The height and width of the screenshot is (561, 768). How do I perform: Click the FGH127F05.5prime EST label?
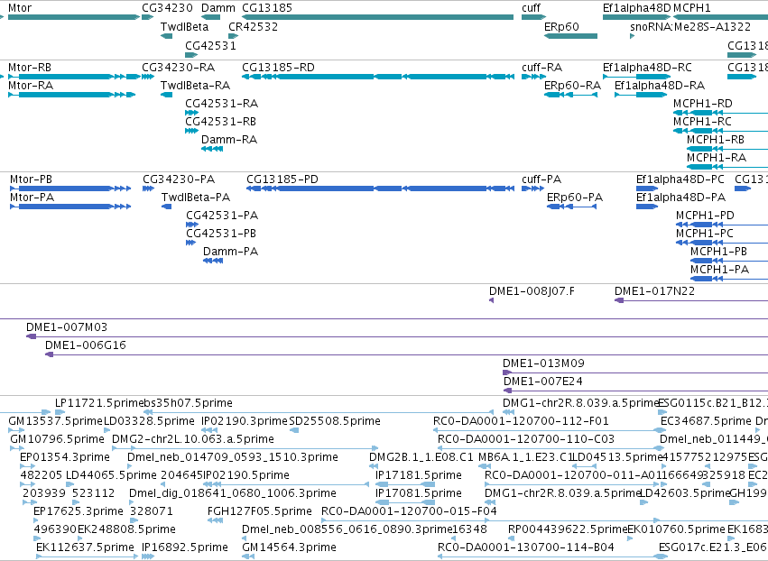pyautogui.click(x=260, y=512)
